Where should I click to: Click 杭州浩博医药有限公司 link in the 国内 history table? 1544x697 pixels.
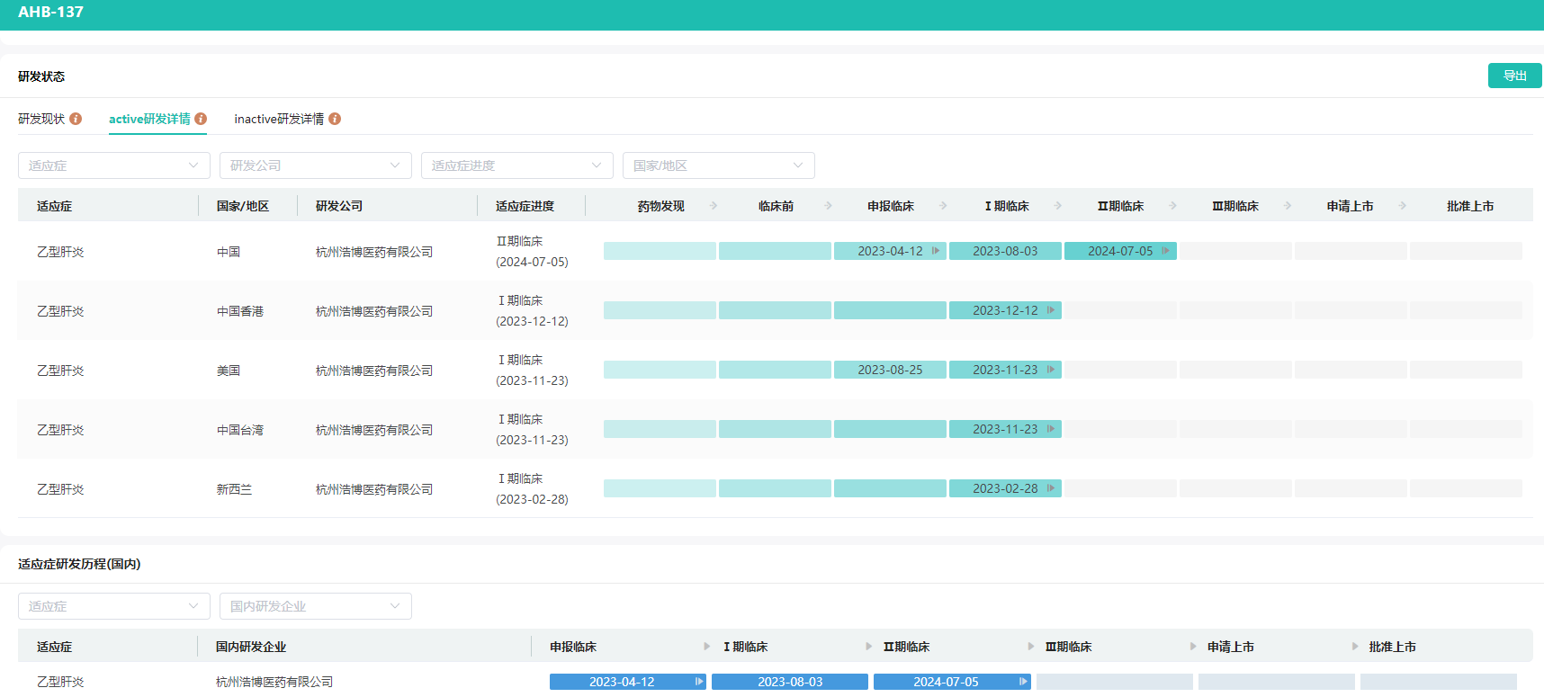[x=274, y=682]
